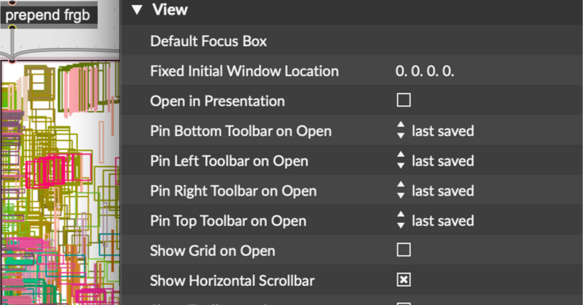
Task: Click the View section header title
Action: coord(171,10)
